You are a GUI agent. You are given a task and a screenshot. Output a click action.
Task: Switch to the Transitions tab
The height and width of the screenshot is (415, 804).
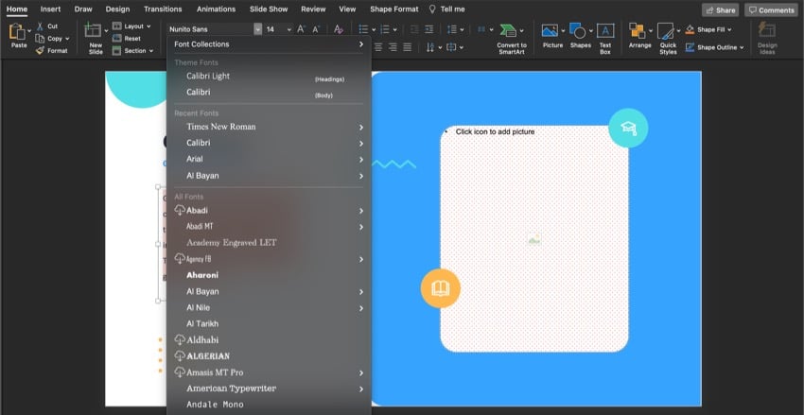(x=163, y=9)
